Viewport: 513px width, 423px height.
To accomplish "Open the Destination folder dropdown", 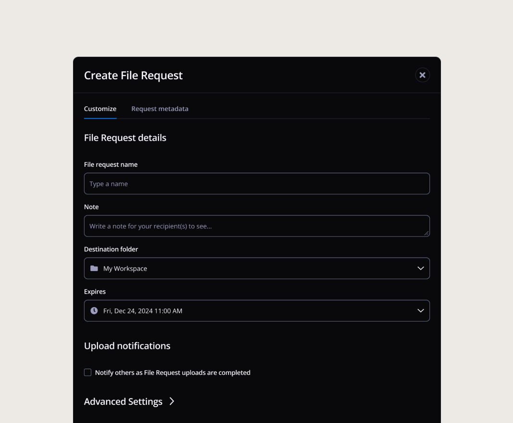I will click(257, 269).
